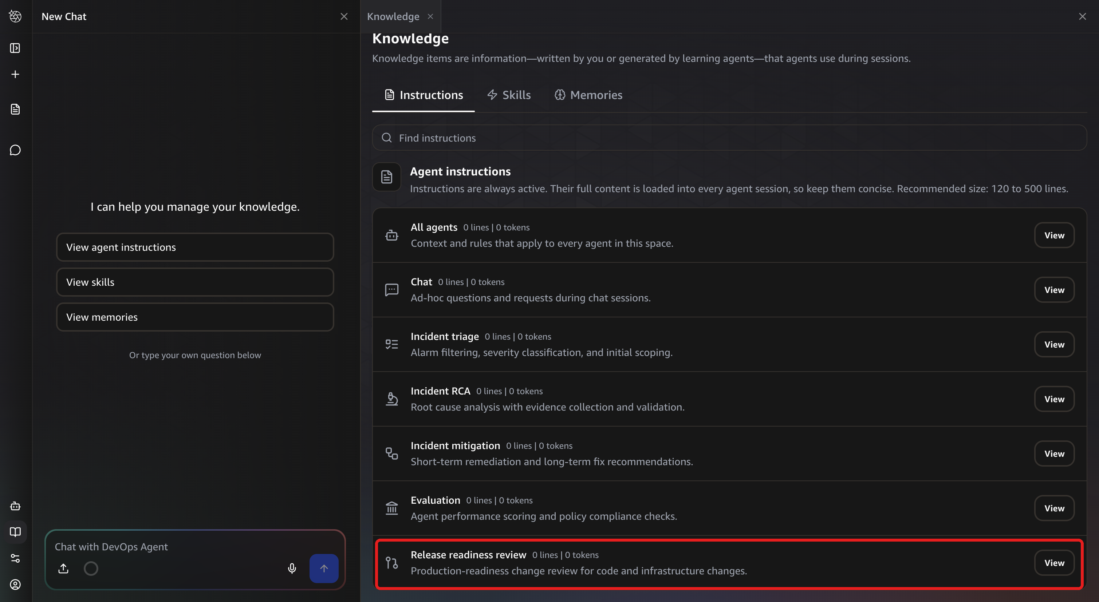1099x602 pixels.
Task: View the Evaluation instructions
Action: (x=1054, y=508)
